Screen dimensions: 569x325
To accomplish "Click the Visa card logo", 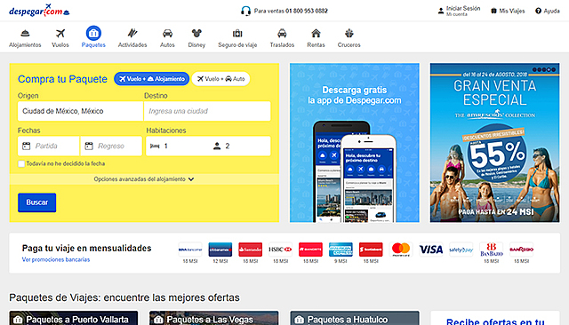I will tap(431, 250).
